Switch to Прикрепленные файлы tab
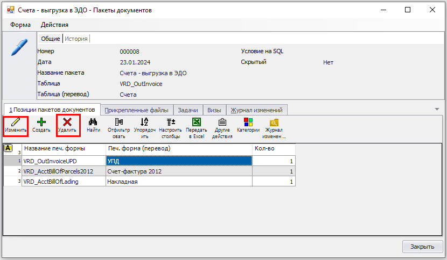Screen dimensions: 447x260 click(x=136, y=110)
